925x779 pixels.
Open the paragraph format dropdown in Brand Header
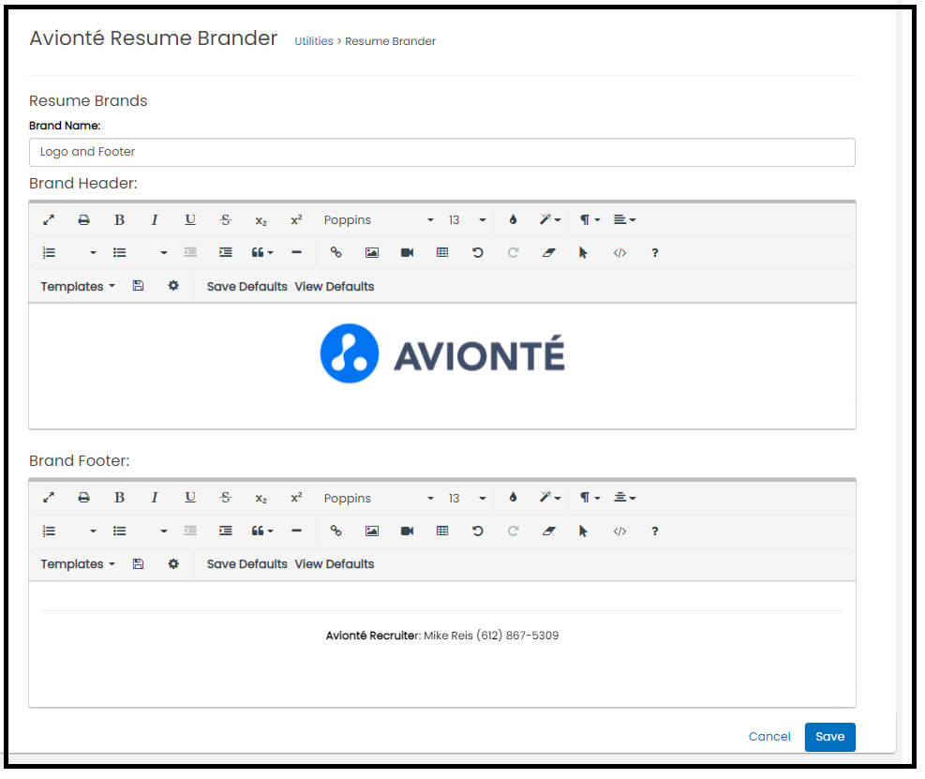(589, 219)
